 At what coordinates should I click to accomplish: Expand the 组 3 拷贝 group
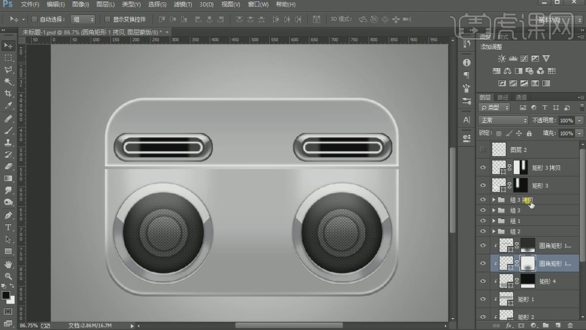tap(494, 200)
